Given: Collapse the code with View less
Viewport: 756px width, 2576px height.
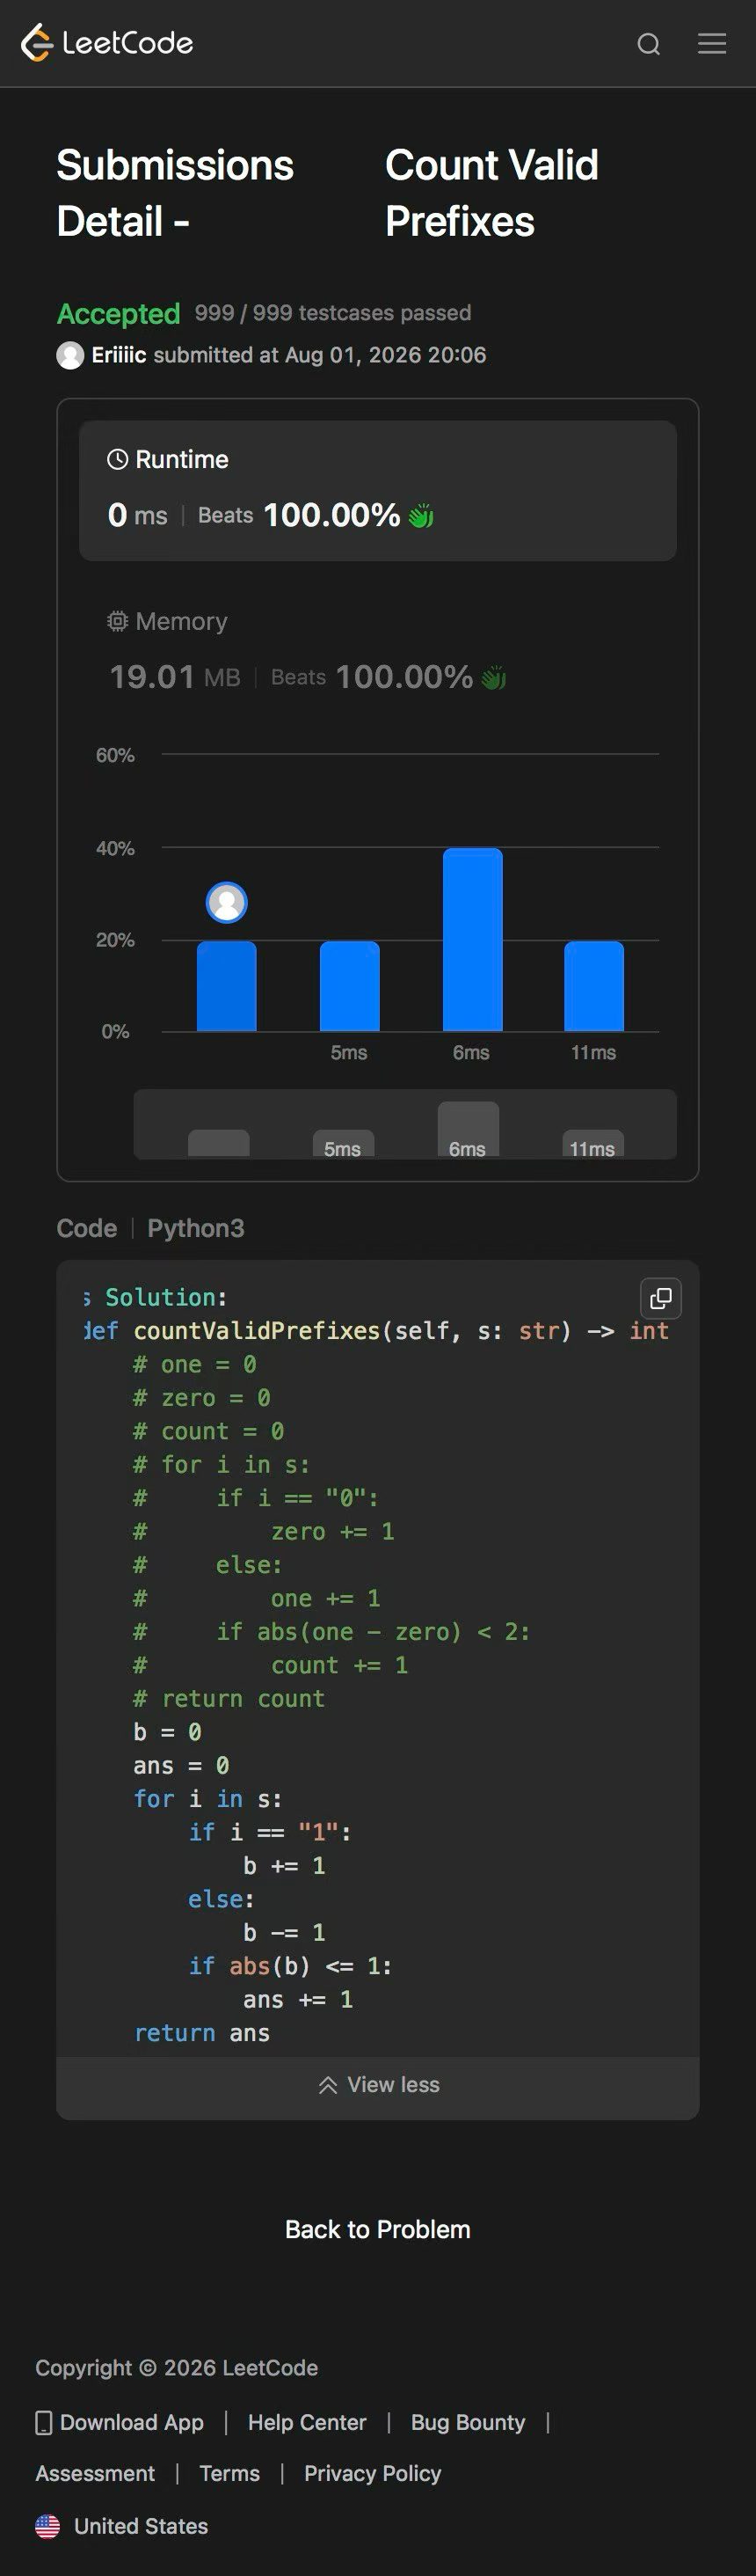Looking at the screenshot, I should tap(377, 2085).
